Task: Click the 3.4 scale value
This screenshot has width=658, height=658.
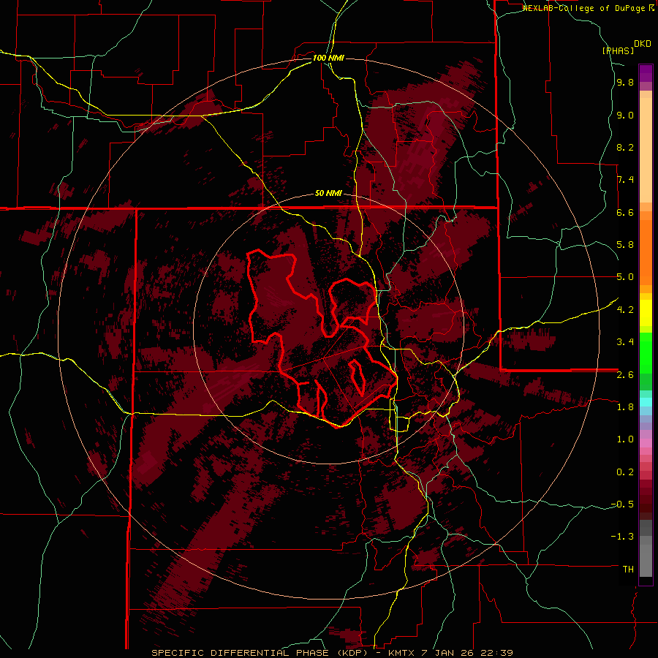Action: [625, 342]
